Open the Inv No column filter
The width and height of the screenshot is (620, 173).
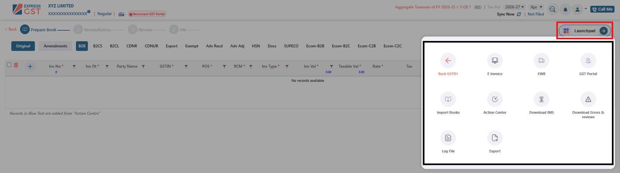click(74, 66)
